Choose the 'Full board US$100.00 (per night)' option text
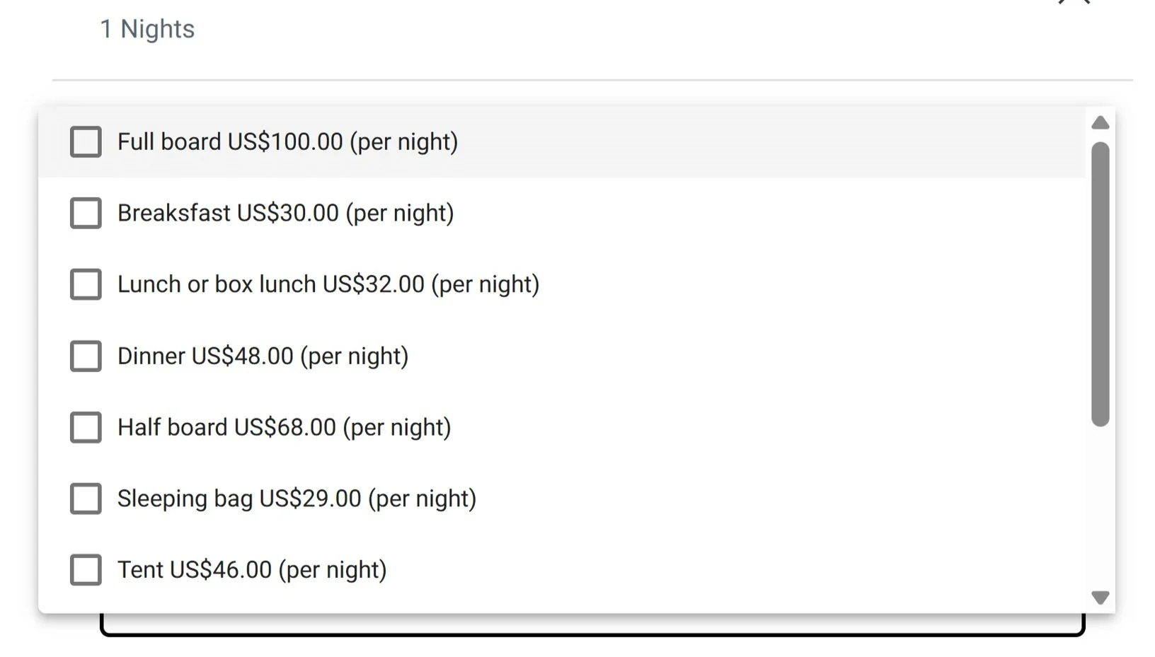The image size is (1155, 657). coord(287,142)
